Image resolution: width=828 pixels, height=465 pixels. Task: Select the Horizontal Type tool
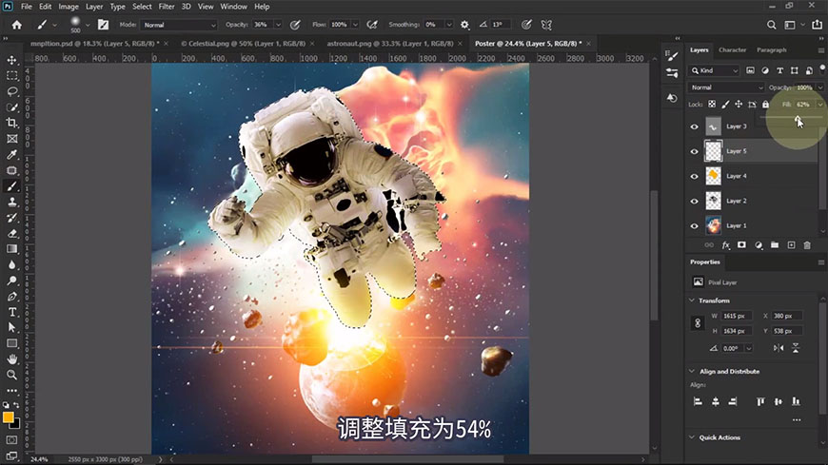tap(12, 312)
